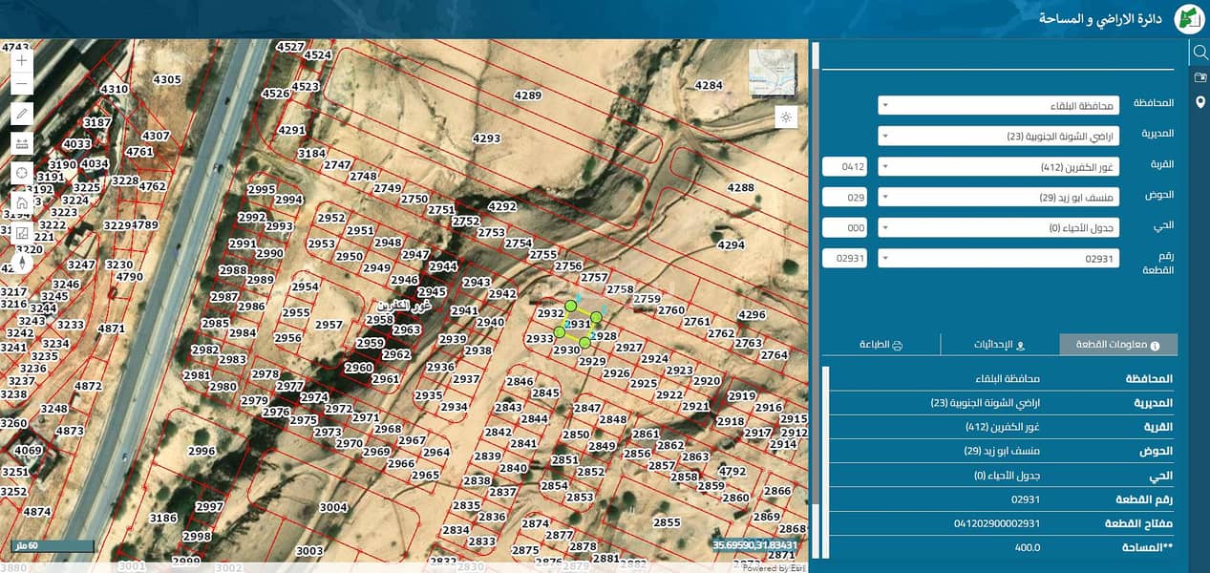Image resolution: width=1210 pixels, height=573 pixels.
Task: Select parcel 4288 on the map
Action: pos(740,187)
